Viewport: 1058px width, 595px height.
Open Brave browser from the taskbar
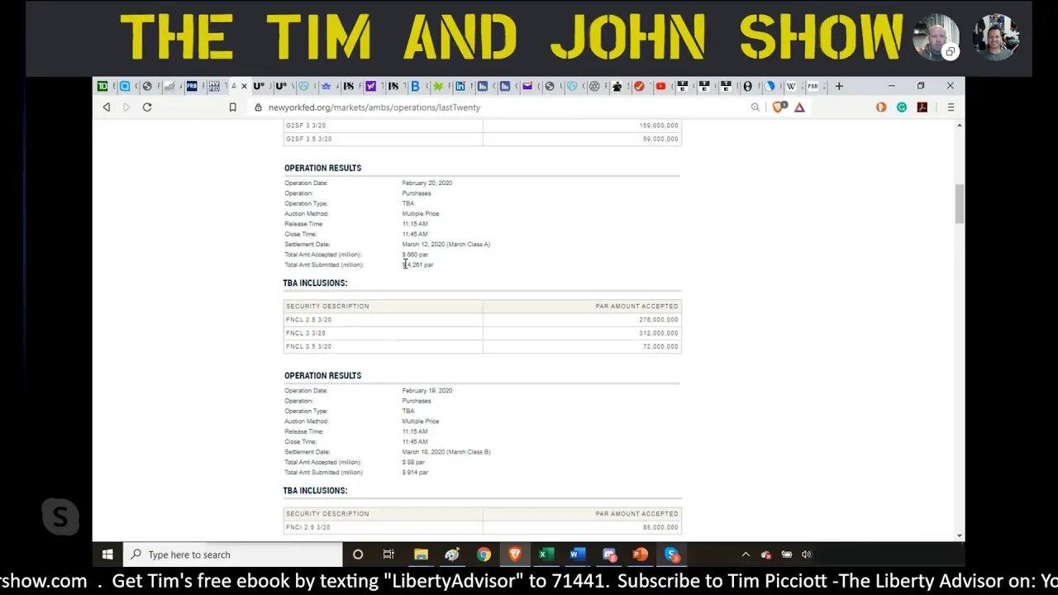(x=515, y=555)
